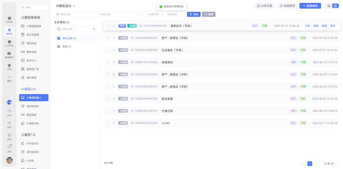
Task: Select the checkbox for 企业服务（市场）row
Action: click(108, 50)
